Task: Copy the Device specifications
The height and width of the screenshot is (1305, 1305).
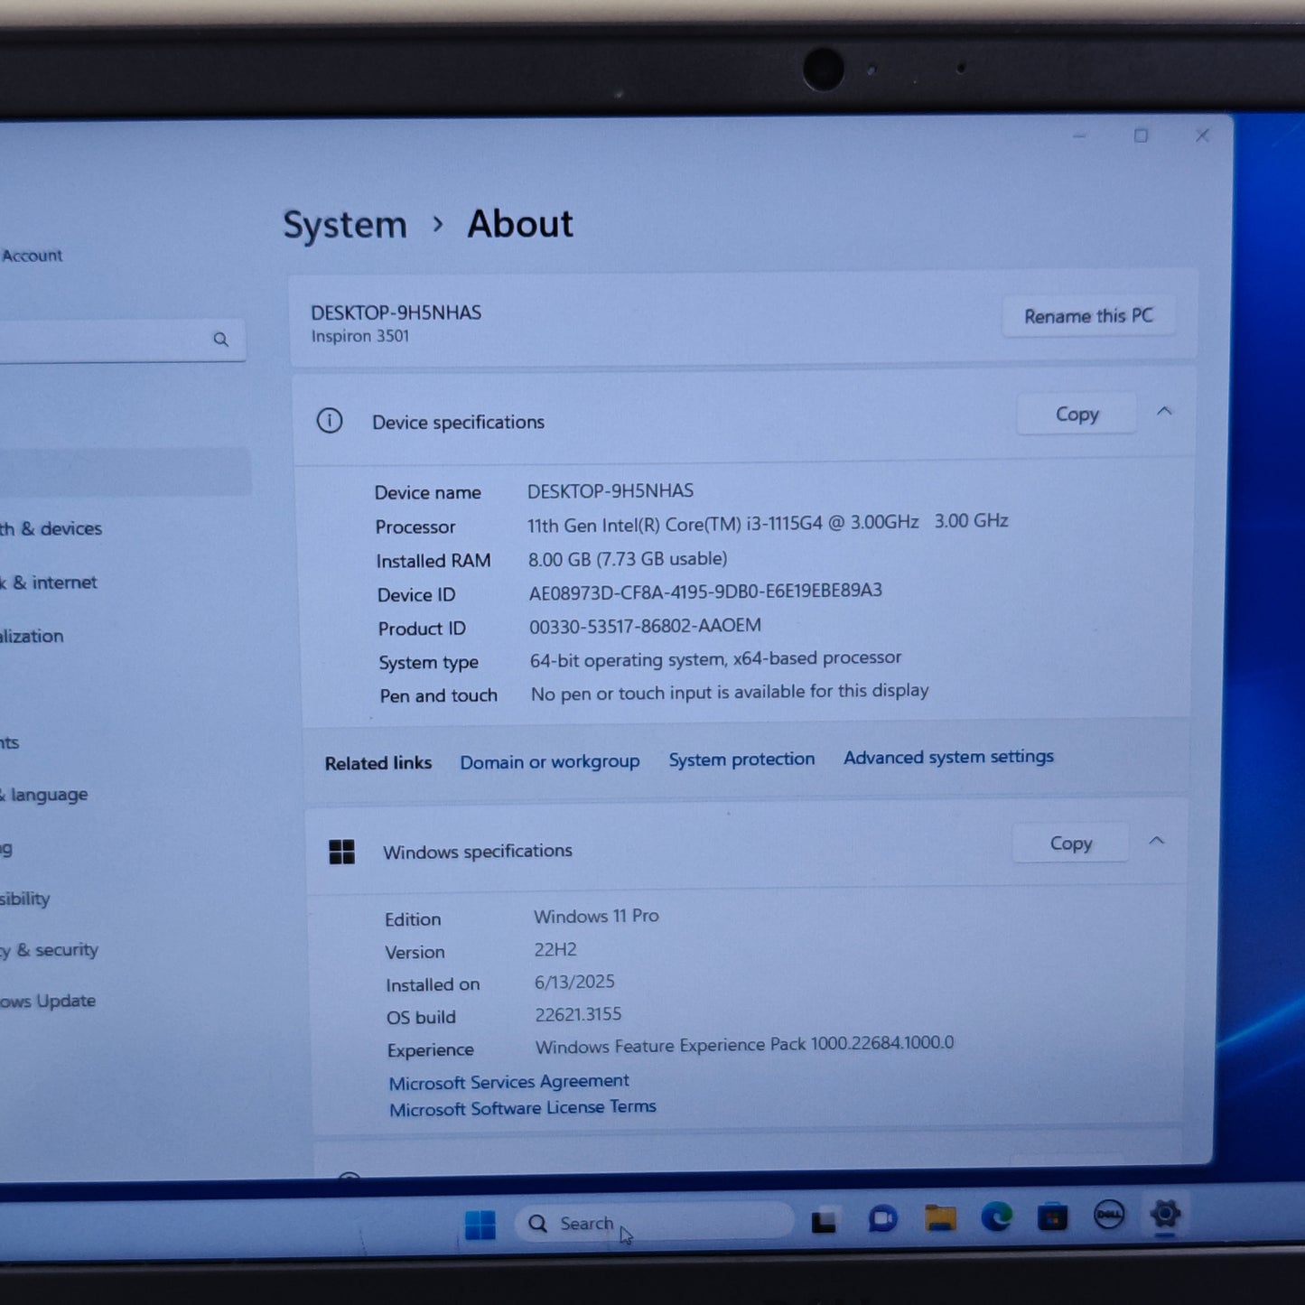Action: click(1077, 415)
